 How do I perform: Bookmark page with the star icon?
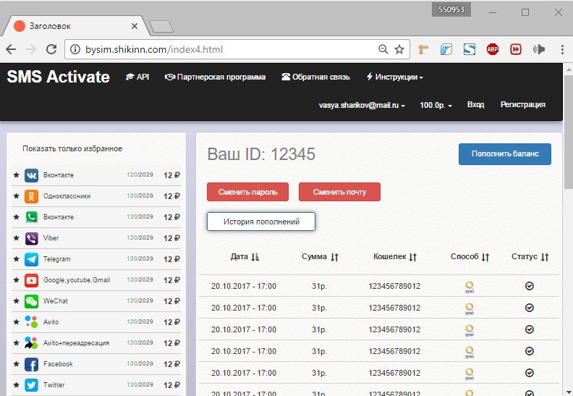[x=399, y=49]
